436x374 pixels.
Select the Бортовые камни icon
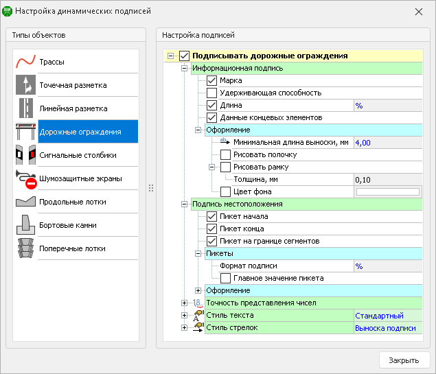(x=25, y=225)
